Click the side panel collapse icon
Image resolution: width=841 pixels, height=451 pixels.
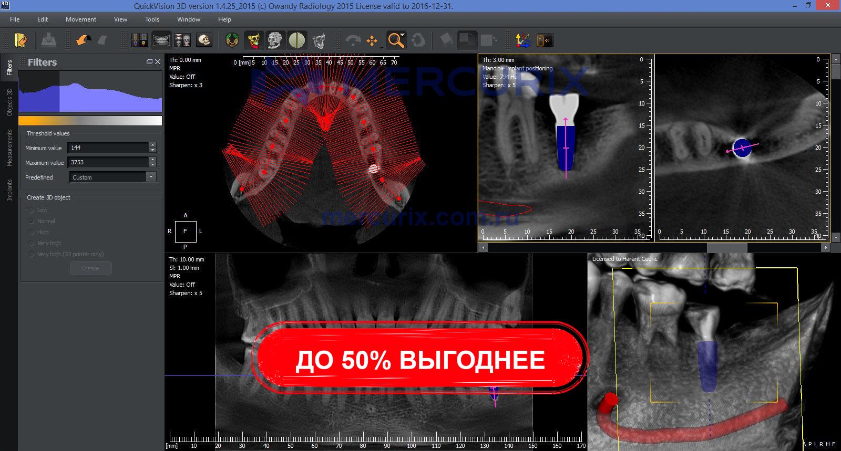click(x=545, y=40)
